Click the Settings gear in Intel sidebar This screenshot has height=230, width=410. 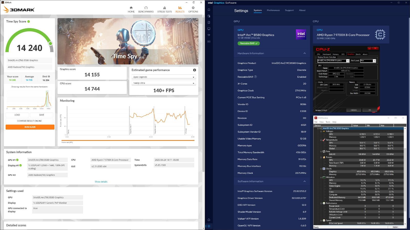(x=209, y=226)
